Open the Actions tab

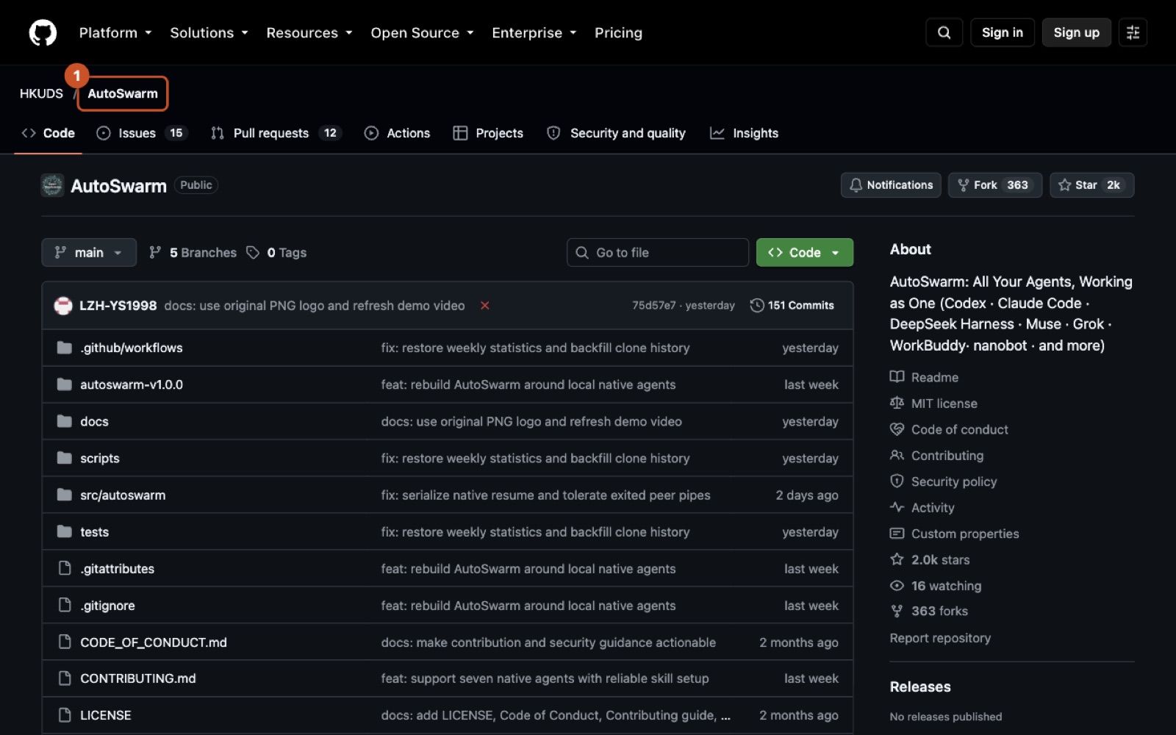(x=398, y=133)
